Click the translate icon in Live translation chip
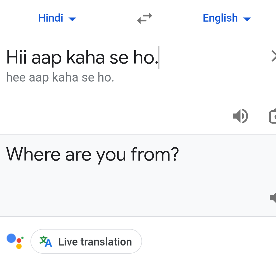Viewport: 276px width, 257px height. point(46,241)
